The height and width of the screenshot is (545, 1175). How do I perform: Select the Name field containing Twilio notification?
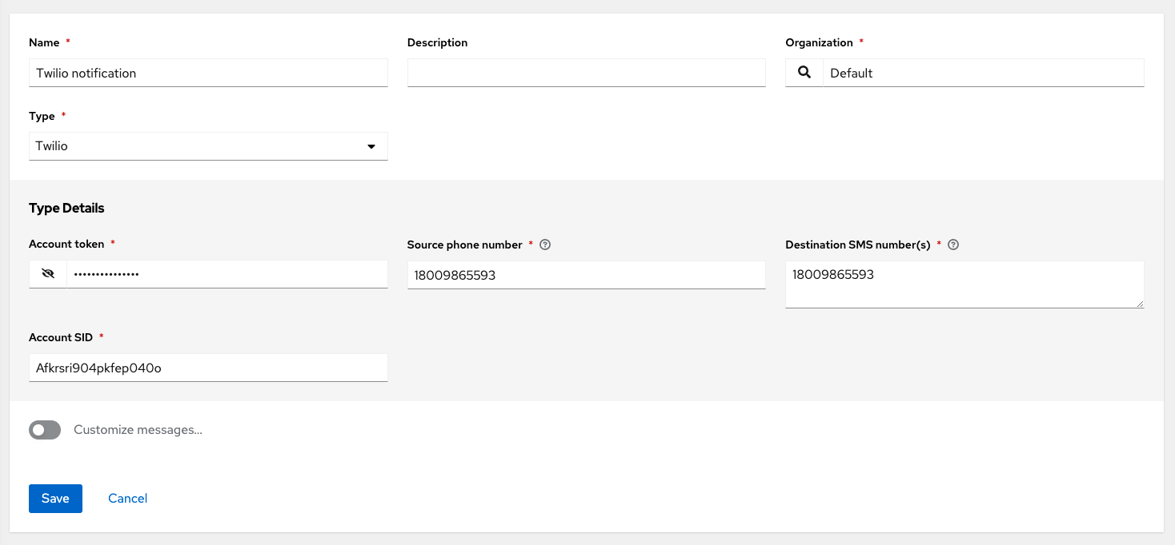click(x=208, y=73)
